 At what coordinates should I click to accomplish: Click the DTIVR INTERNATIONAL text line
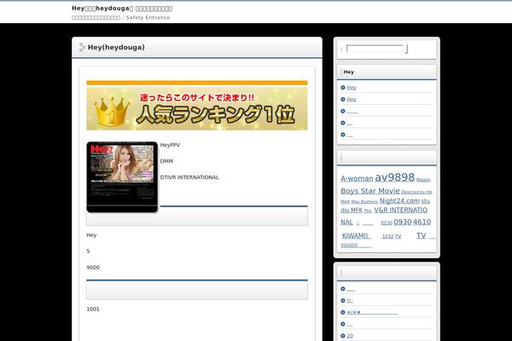tap(189, 177)
